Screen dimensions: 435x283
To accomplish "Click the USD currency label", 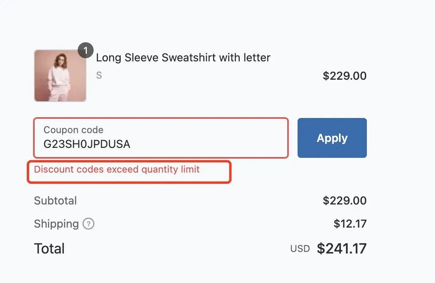I will pyautogui.click(x=300, y=249).
